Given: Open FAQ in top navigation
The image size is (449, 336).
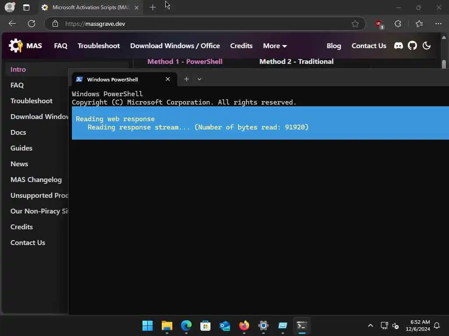Looking at the screenshot, I should point(61,45).
